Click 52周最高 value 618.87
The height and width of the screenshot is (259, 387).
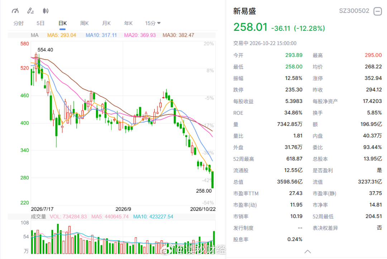pyautogui.click(x=294, y=159)
